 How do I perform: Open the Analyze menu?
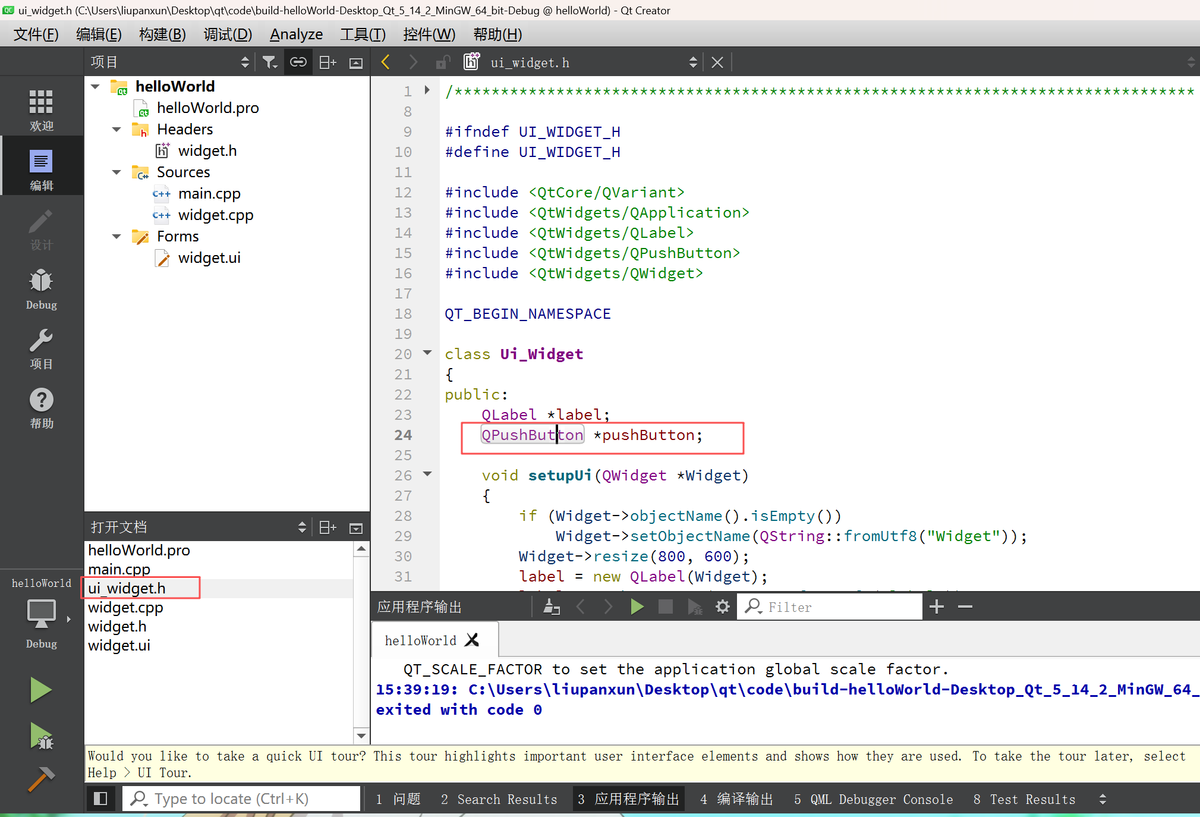[x=296, y=34]
